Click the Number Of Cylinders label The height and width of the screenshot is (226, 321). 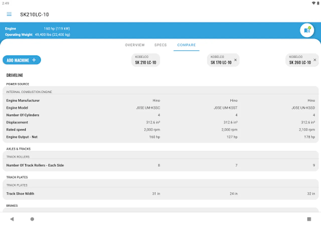(23, 115)
